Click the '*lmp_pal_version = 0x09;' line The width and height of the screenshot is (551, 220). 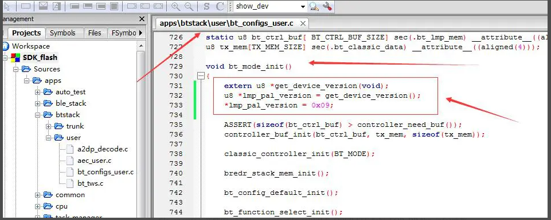[279, 105]
